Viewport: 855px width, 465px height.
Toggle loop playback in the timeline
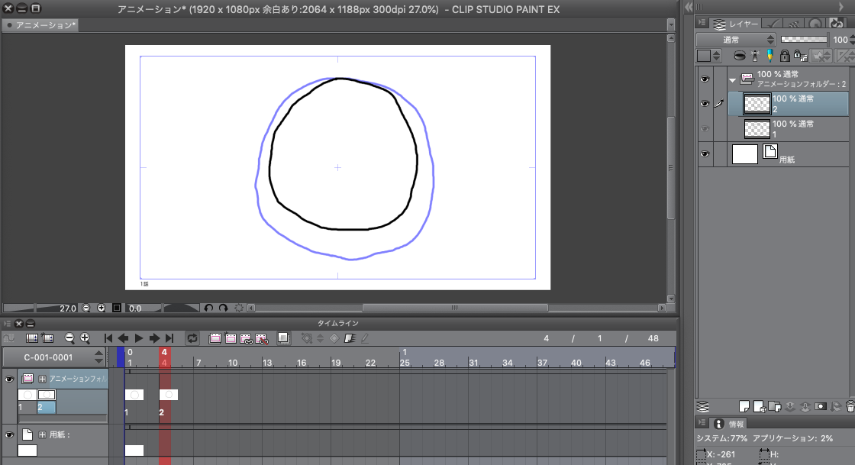[192, 338]
